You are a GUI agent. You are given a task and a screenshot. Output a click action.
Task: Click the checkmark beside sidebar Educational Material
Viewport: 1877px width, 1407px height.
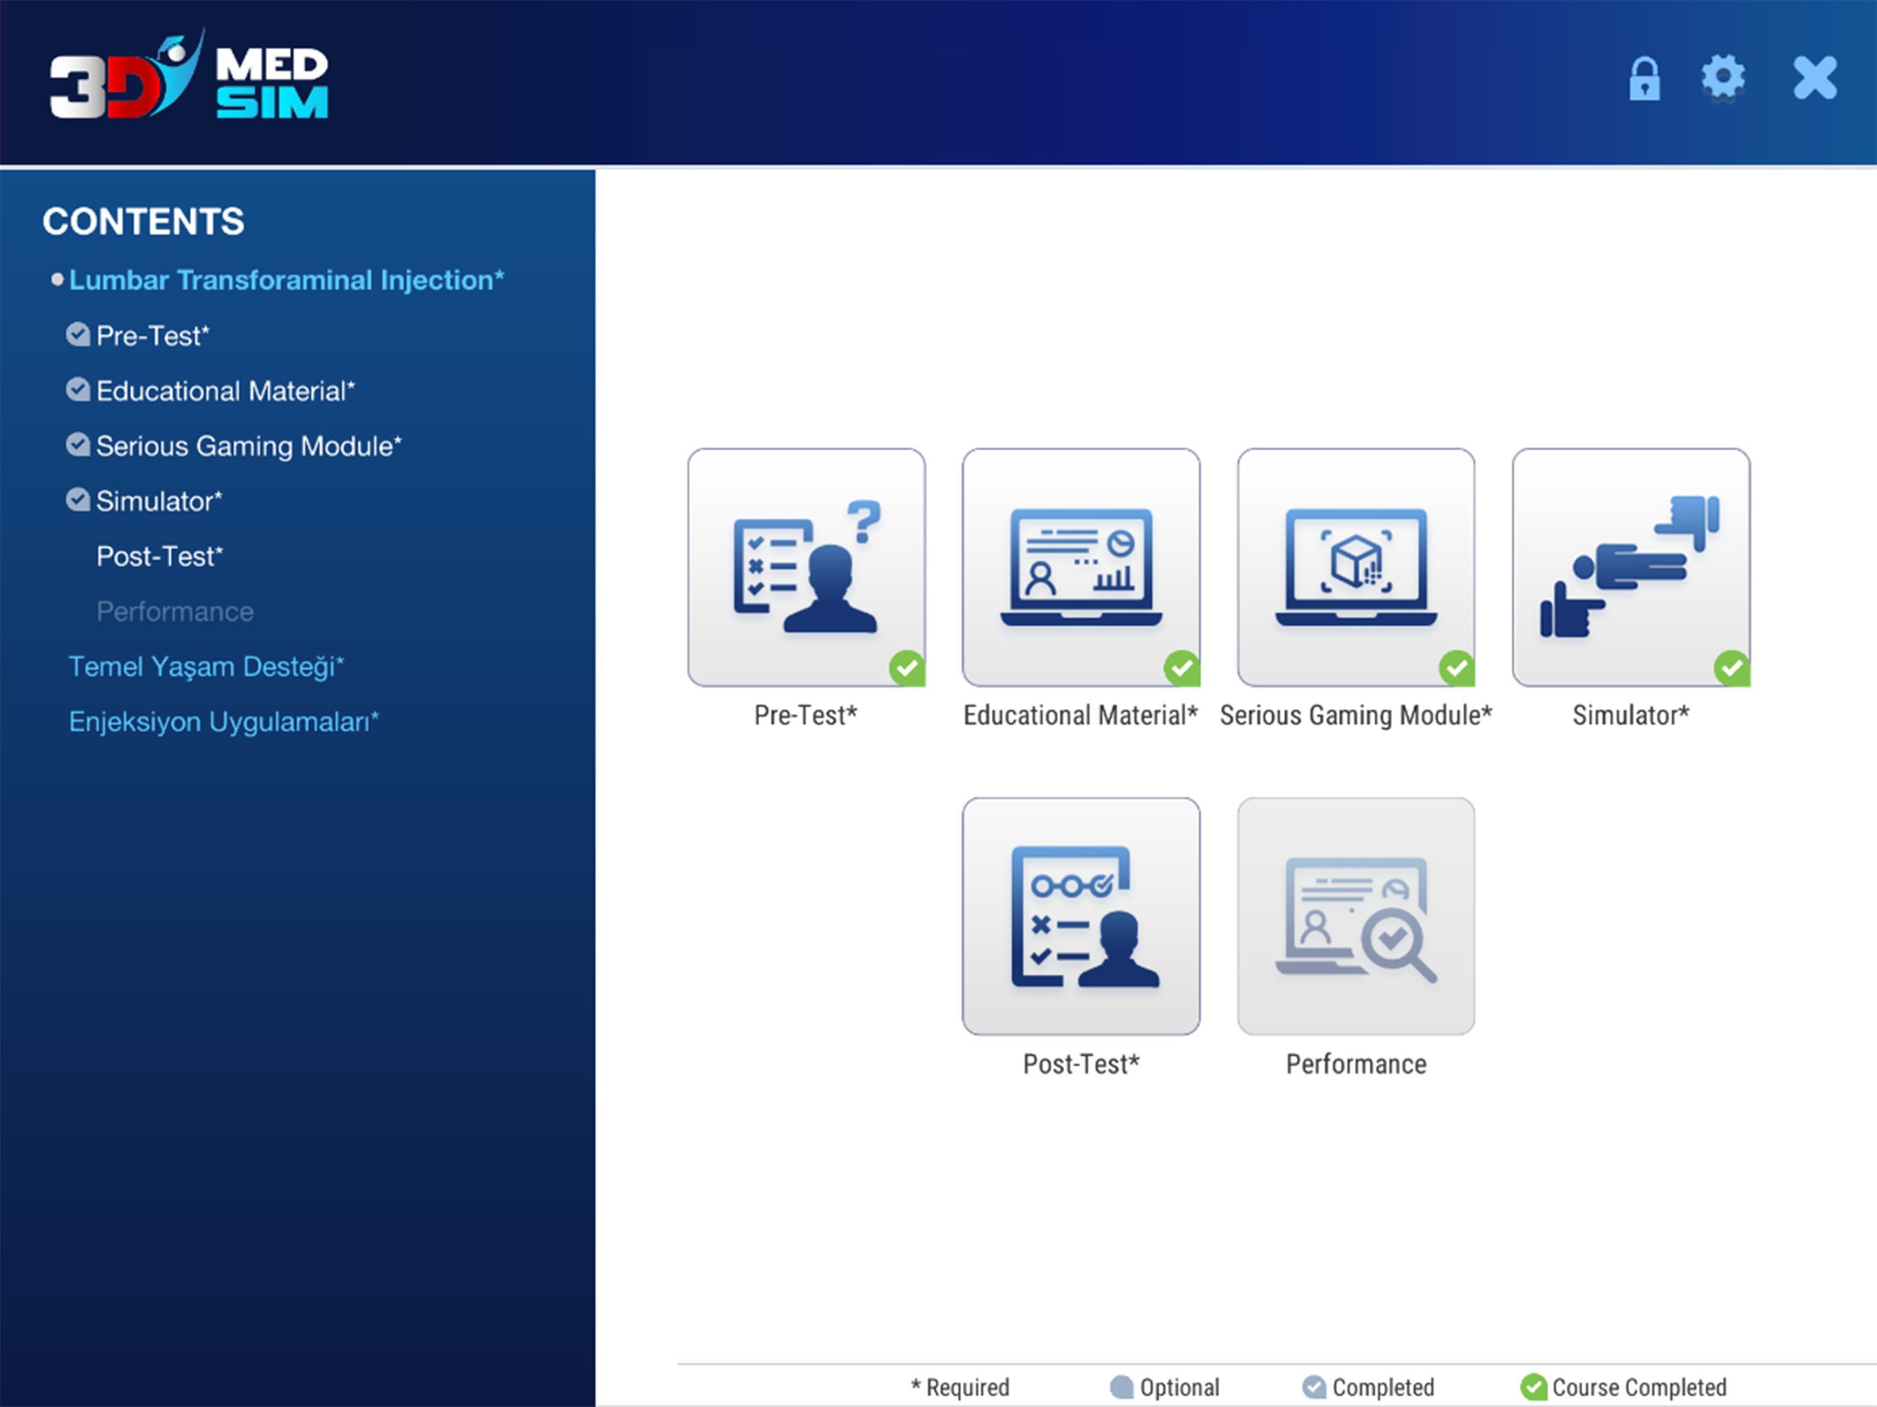[77, 390]
